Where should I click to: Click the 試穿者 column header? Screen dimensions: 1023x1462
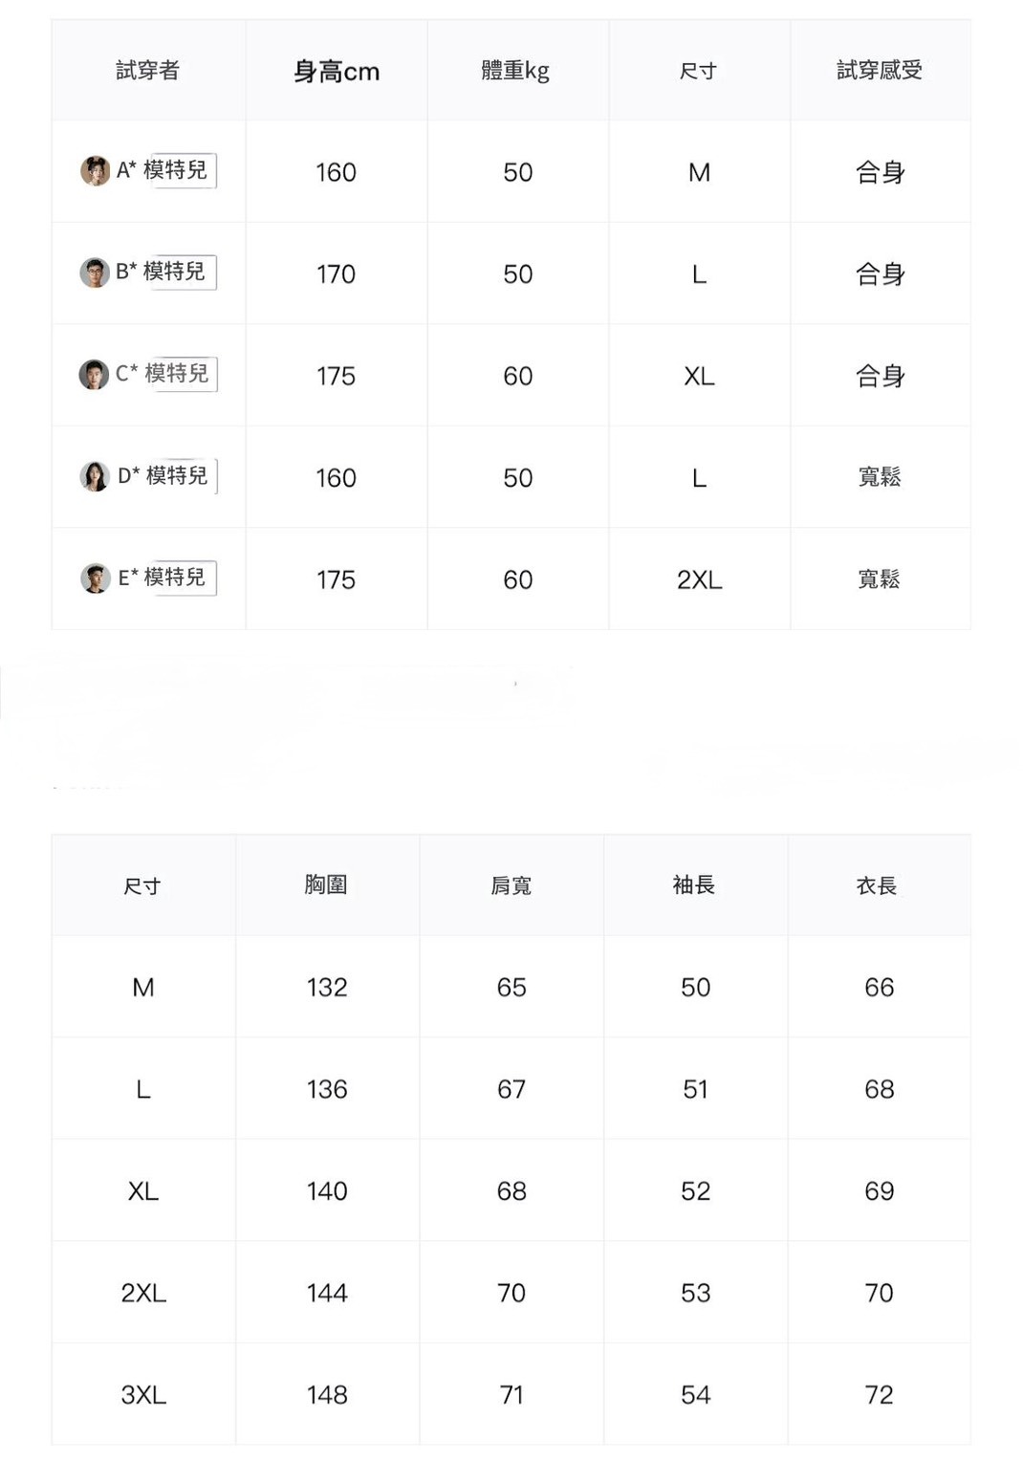coord(147,71)
